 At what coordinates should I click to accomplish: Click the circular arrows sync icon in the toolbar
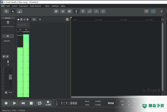(103, 11)
